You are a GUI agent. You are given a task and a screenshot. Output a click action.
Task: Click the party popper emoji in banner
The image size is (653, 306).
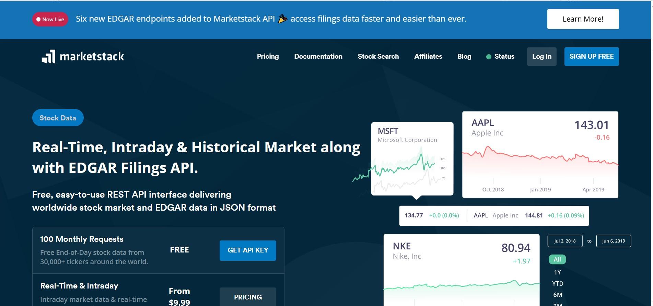pos(282,19)
